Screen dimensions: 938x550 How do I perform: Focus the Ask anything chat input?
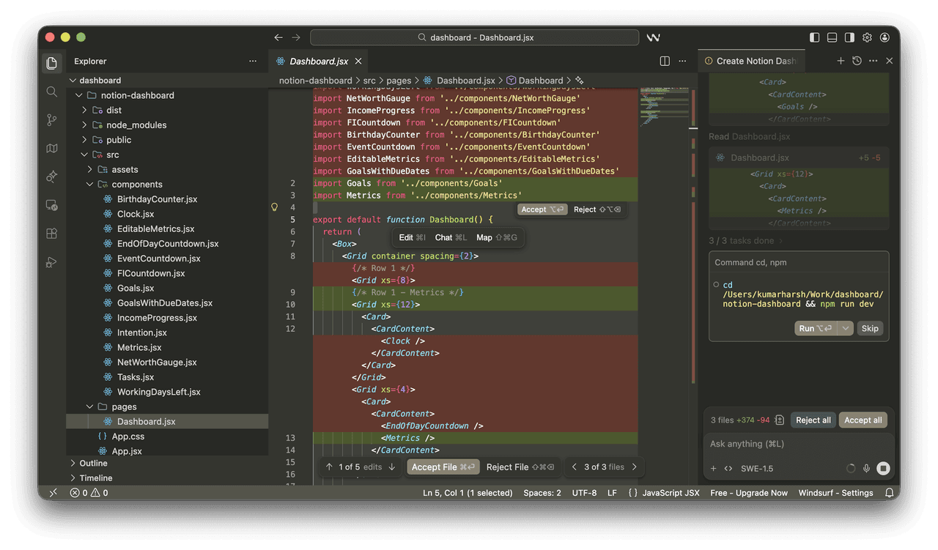pos(799,444)
